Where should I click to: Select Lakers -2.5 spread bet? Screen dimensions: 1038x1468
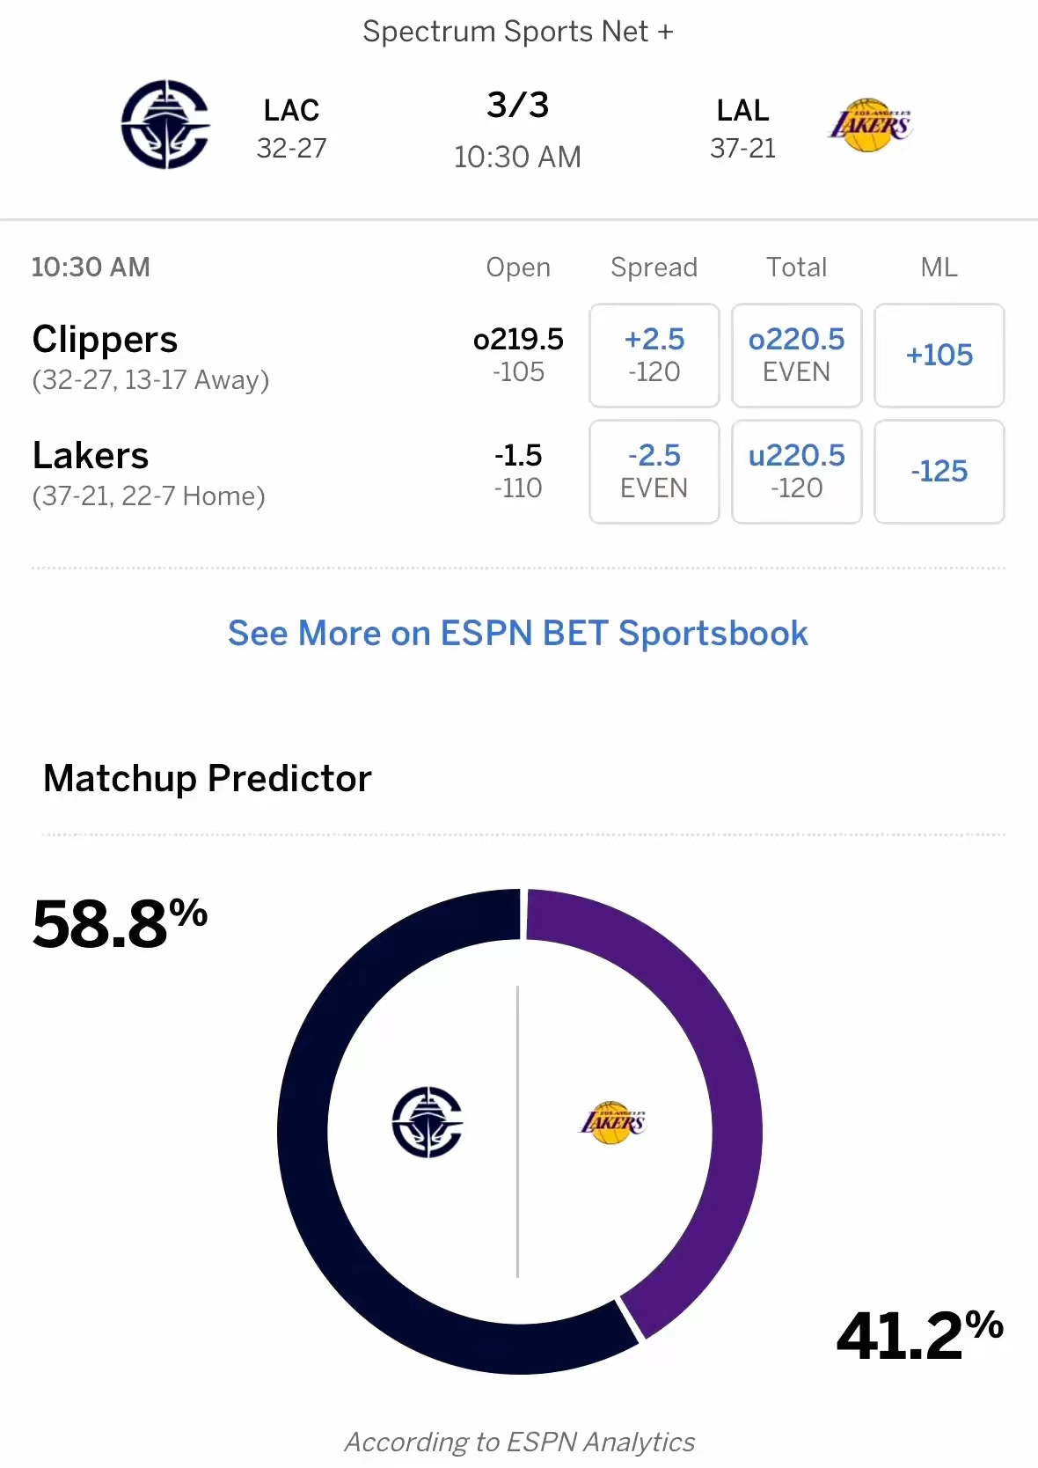654,472
